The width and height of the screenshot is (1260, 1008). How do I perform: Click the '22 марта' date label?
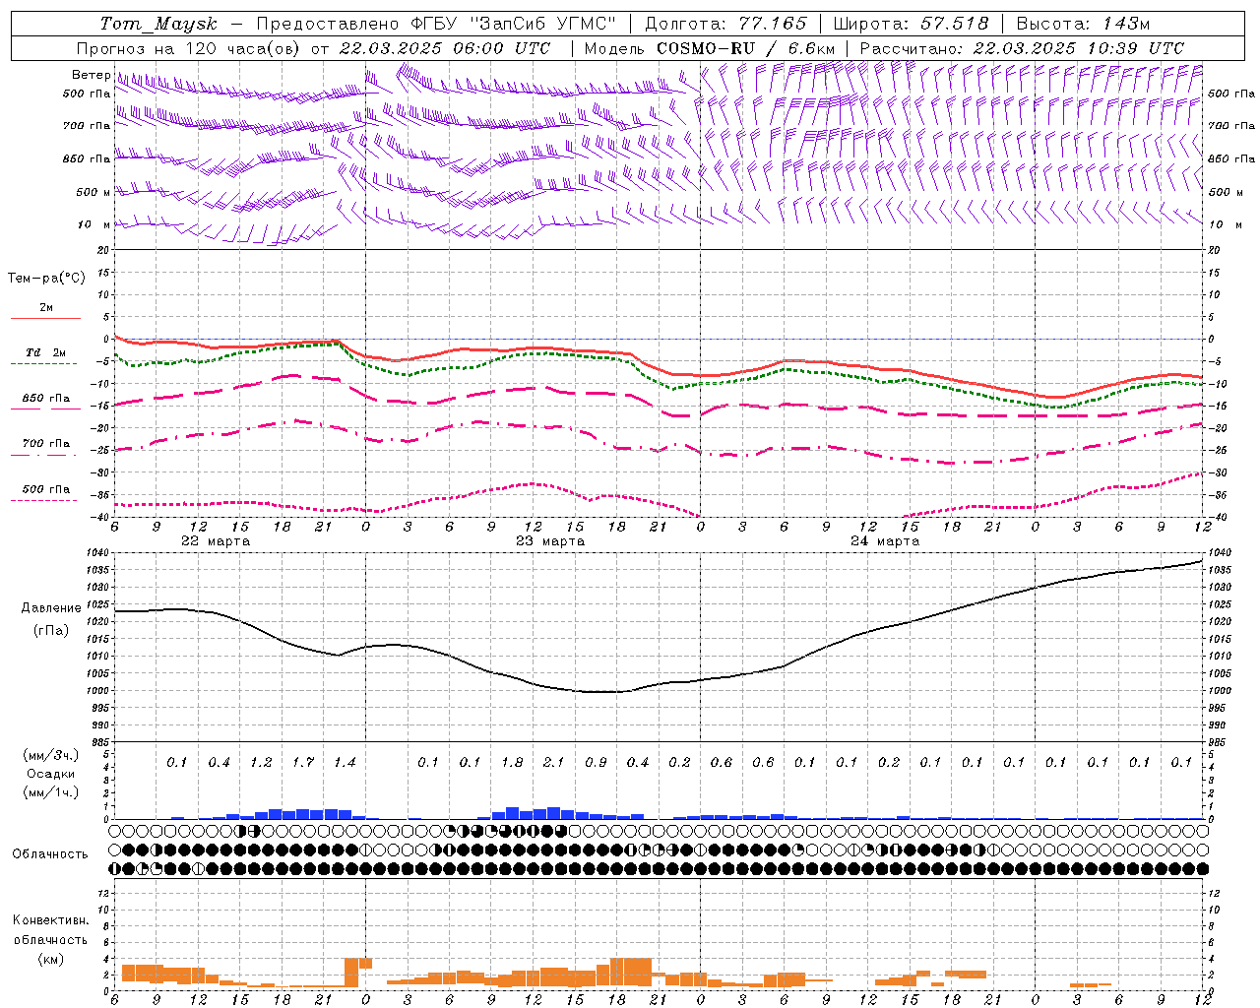point(216,540)
